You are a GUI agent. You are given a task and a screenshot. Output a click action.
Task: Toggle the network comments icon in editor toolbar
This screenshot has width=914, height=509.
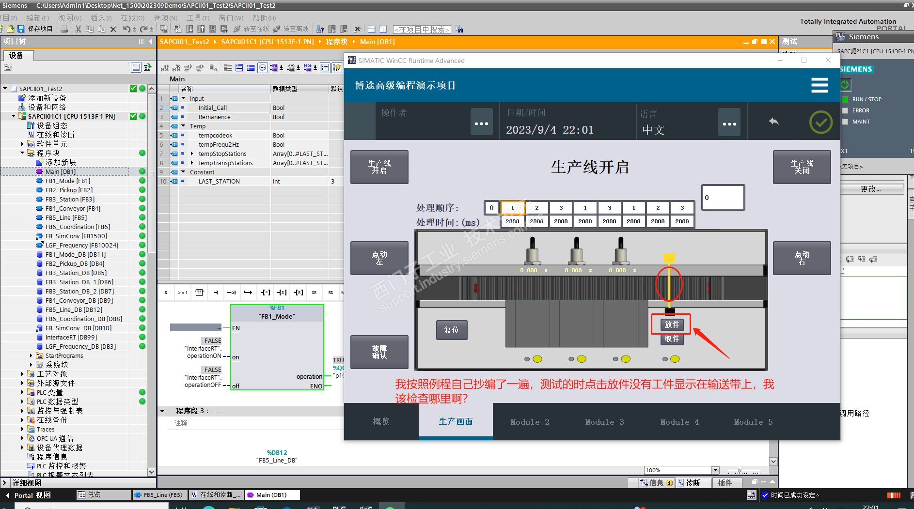(325, 68)
